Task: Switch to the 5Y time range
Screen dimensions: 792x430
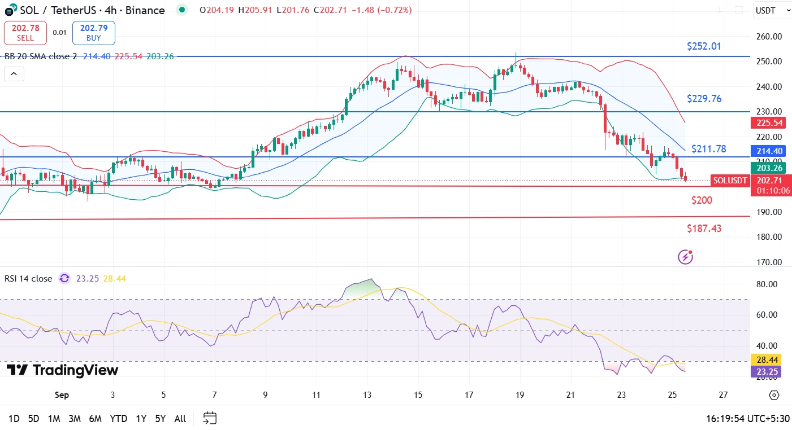Action: [160, 419]
